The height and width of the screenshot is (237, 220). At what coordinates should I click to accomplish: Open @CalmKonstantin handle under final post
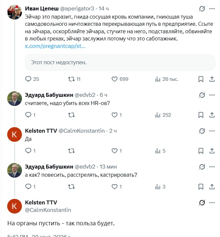tap(48, 210)
